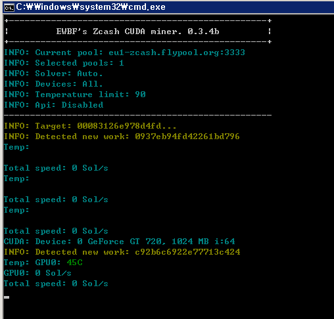This screenshot has width=334, height=319.
Task: Click the last "Total speed: 0 Sol/s" line
Action: 56,284
